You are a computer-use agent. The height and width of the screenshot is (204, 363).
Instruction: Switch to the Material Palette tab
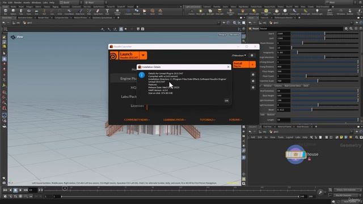(285, 127)
